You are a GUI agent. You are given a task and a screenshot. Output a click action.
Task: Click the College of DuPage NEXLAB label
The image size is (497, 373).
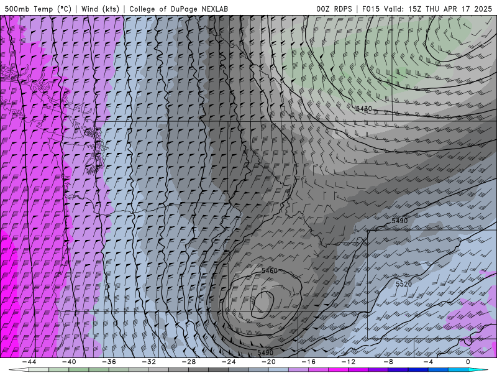coord(178,9)
